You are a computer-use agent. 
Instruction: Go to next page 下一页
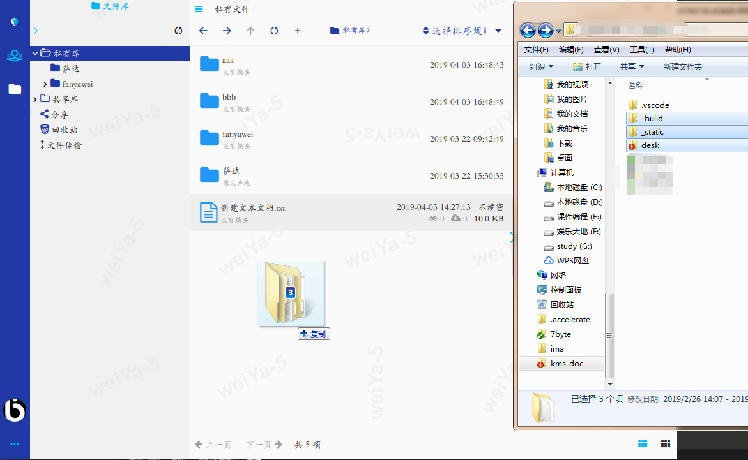click(264, 445)
